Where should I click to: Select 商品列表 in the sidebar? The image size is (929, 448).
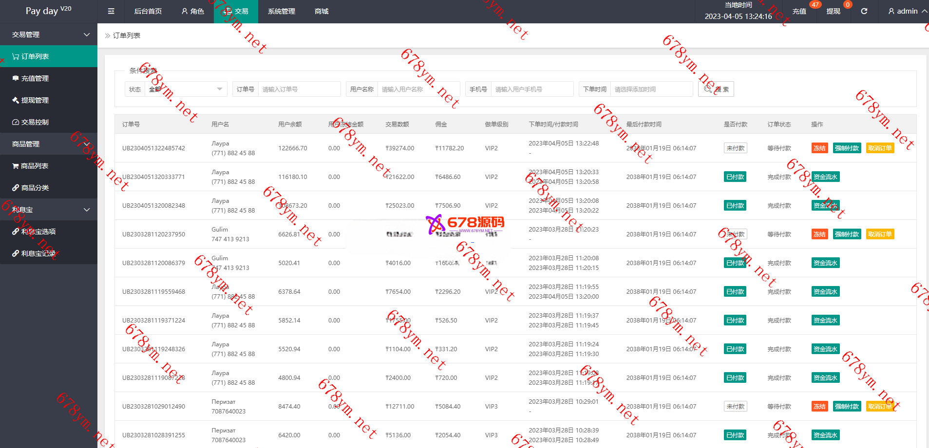(x=49, y=166)
